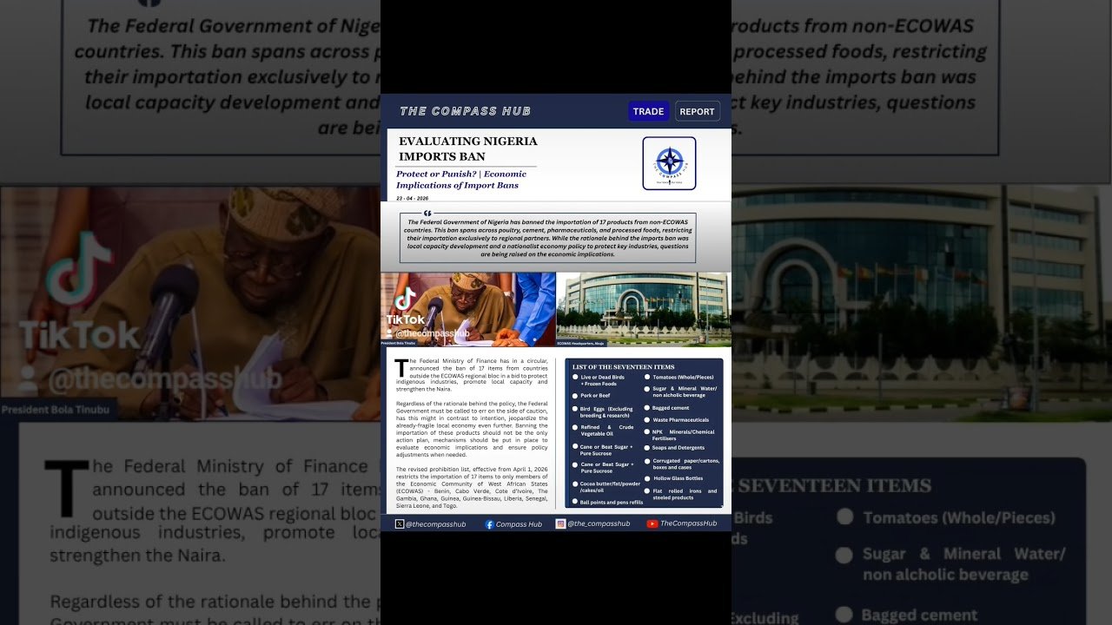The image size is (1112, 625).
Task: Click the @the_compasshub Instagram handle text
Action: click(x=598, y=523)
